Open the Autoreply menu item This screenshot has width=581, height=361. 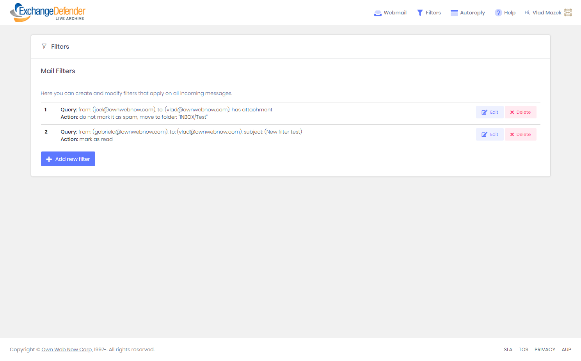472,13
